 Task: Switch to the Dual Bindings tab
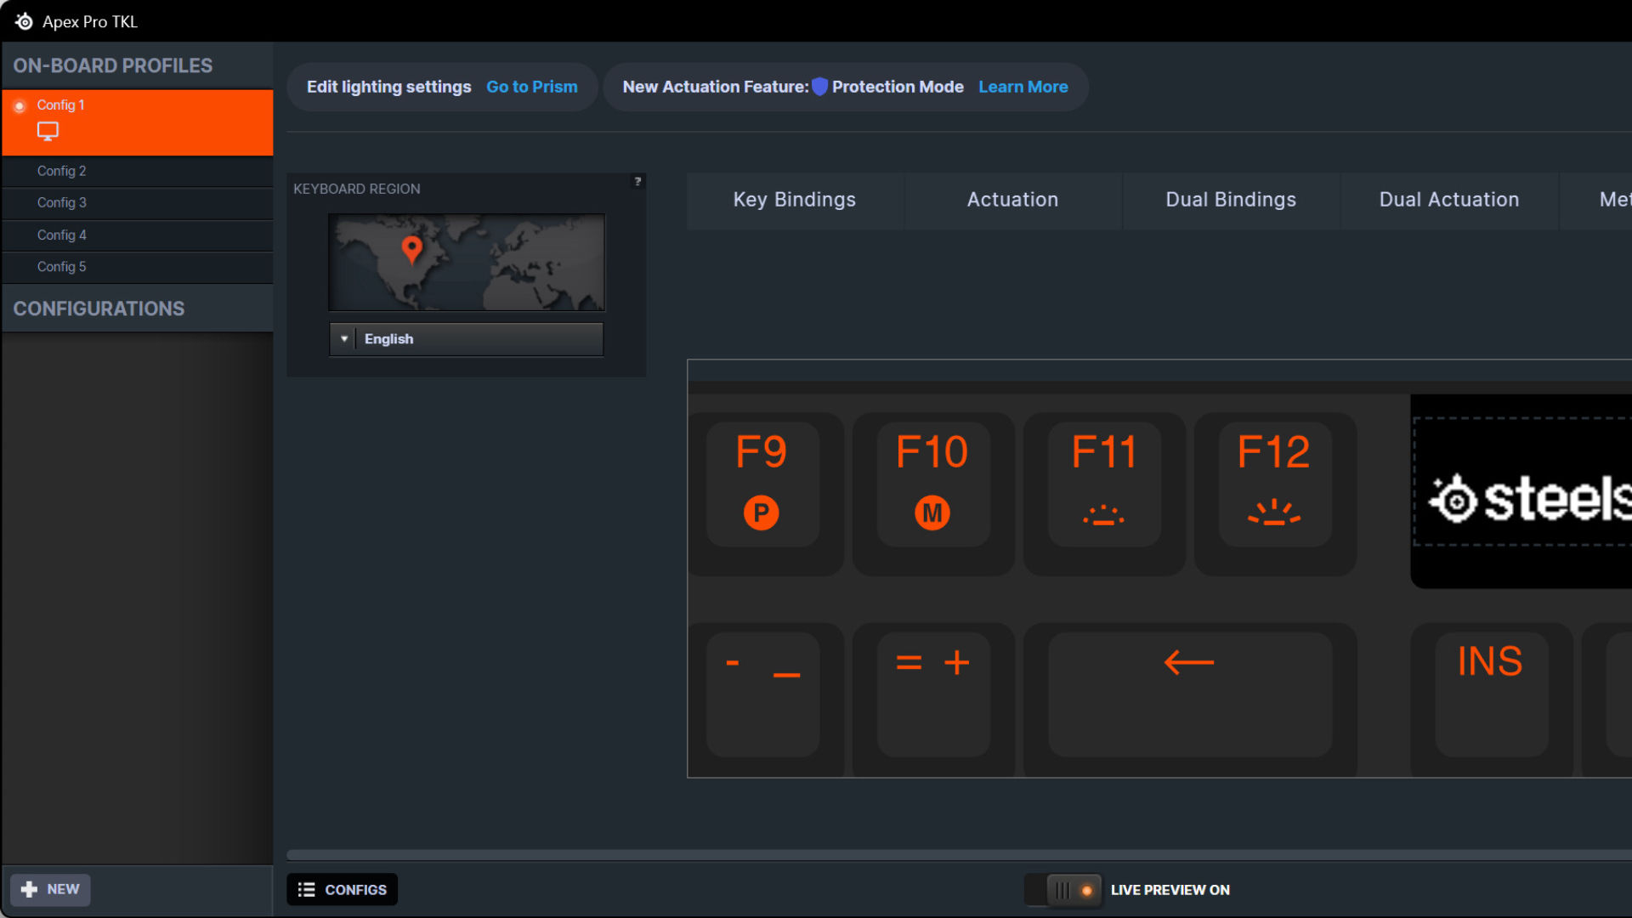(x=1231, y=201)
